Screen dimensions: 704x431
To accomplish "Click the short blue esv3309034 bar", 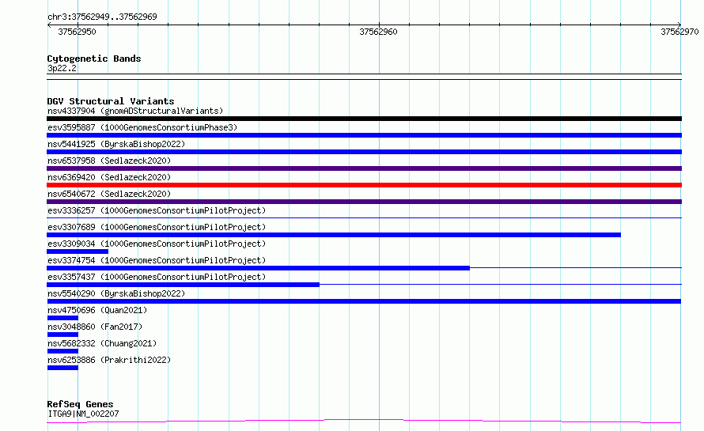I will [x=78, y=251].
